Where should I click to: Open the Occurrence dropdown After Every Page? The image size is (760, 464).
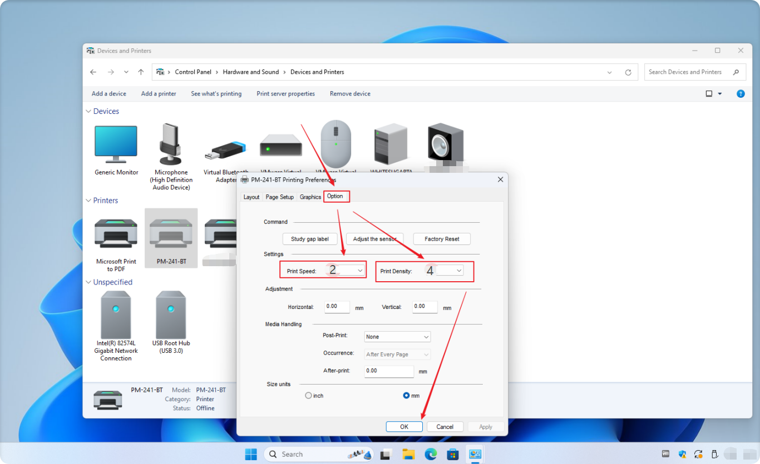(x=397, y=354)
